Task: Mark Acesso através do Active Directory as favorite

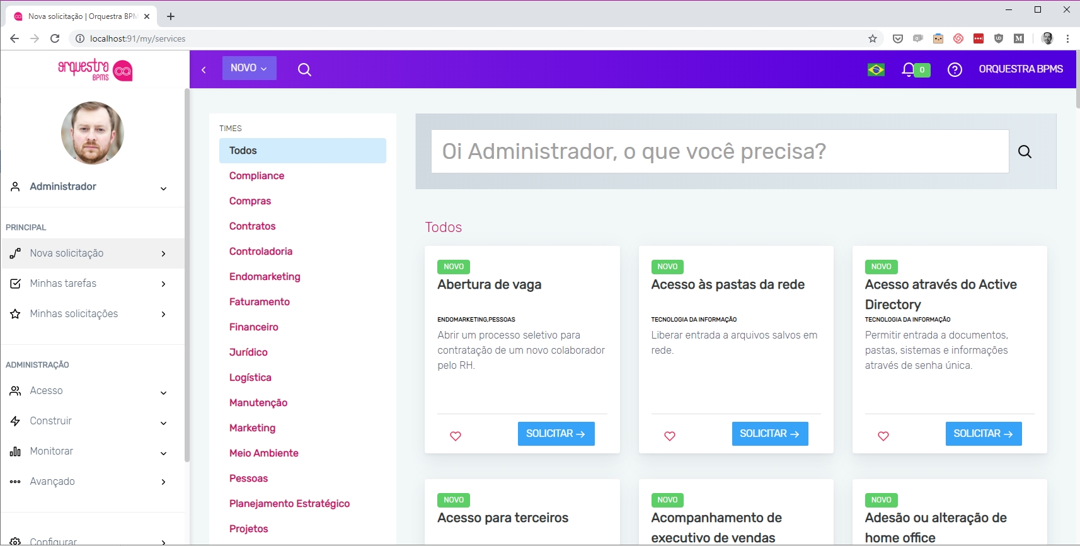Action: (x=883, y=436)
